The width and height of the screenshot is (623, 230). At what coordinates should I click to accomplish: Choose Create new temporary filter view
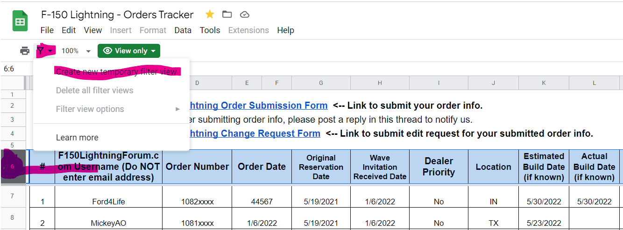tap(112, 72)
